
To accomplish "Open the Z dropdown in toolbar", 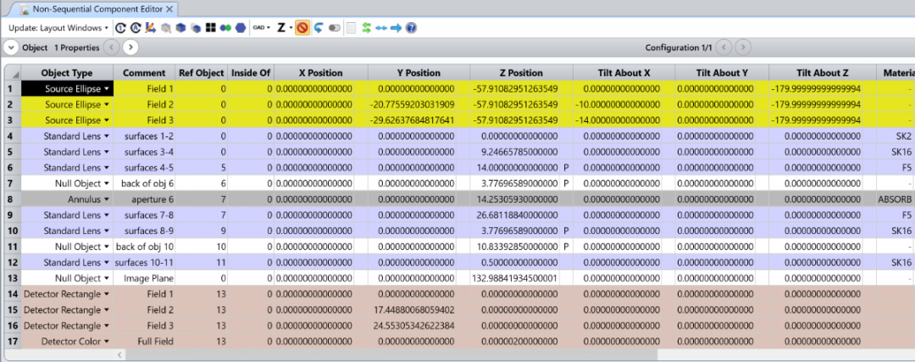I will [284, 27].
